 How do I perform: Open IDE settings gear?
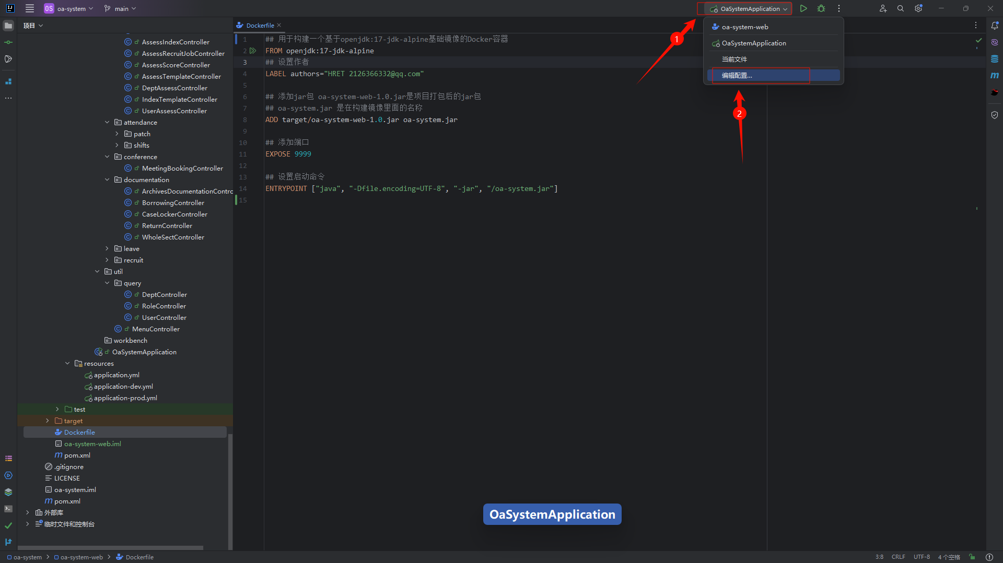pyautogui.click(x=918, y=8)
